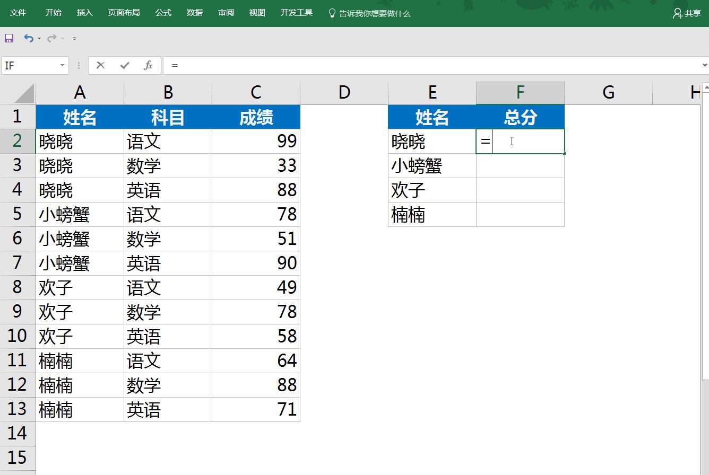Confirm entry using the checkmark icon
This screenshot has height=475, width=709.
pos(123,65)
